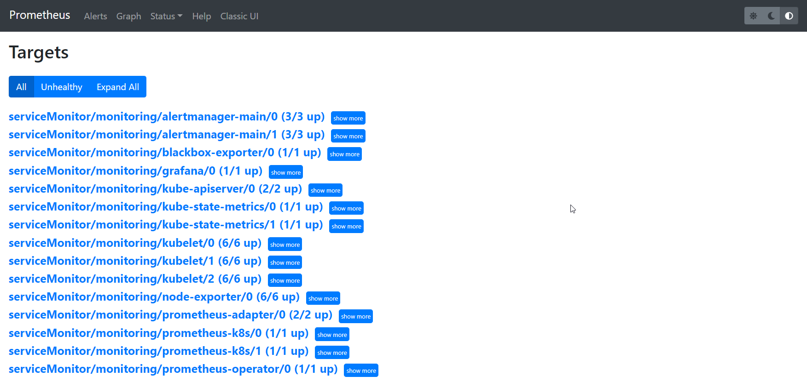Filter to Unhealthy targets
Screen dimensions: 807x382
[62, 87]
